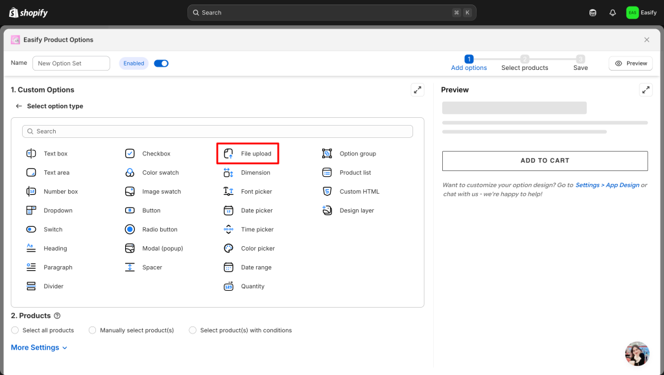This screenshot has height=375, width=664.
Task: Click the option type search field
Action: [x=217, y=131]
